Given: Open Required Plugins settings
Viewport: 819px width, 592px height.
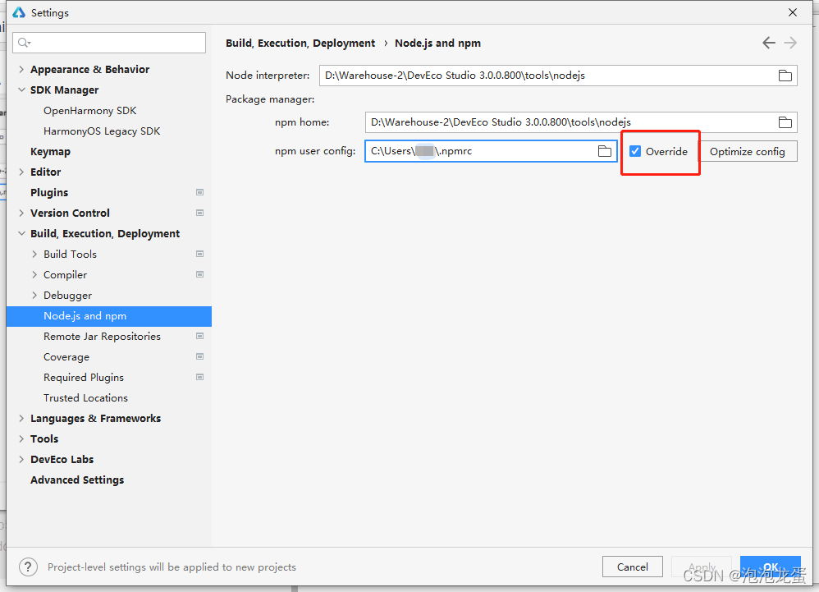Looking at the screenshot, I should coord(84,377).
